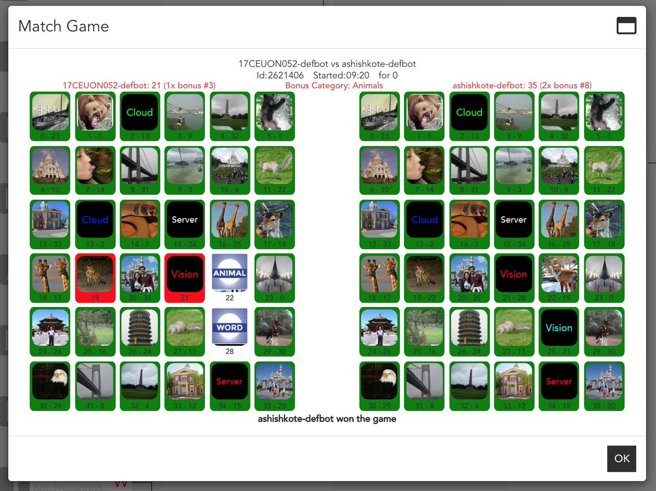Viewport: 656px width, 491px height.
Task: Pick card 23 - 0 on ashishkote board
Action: point(604,277)
